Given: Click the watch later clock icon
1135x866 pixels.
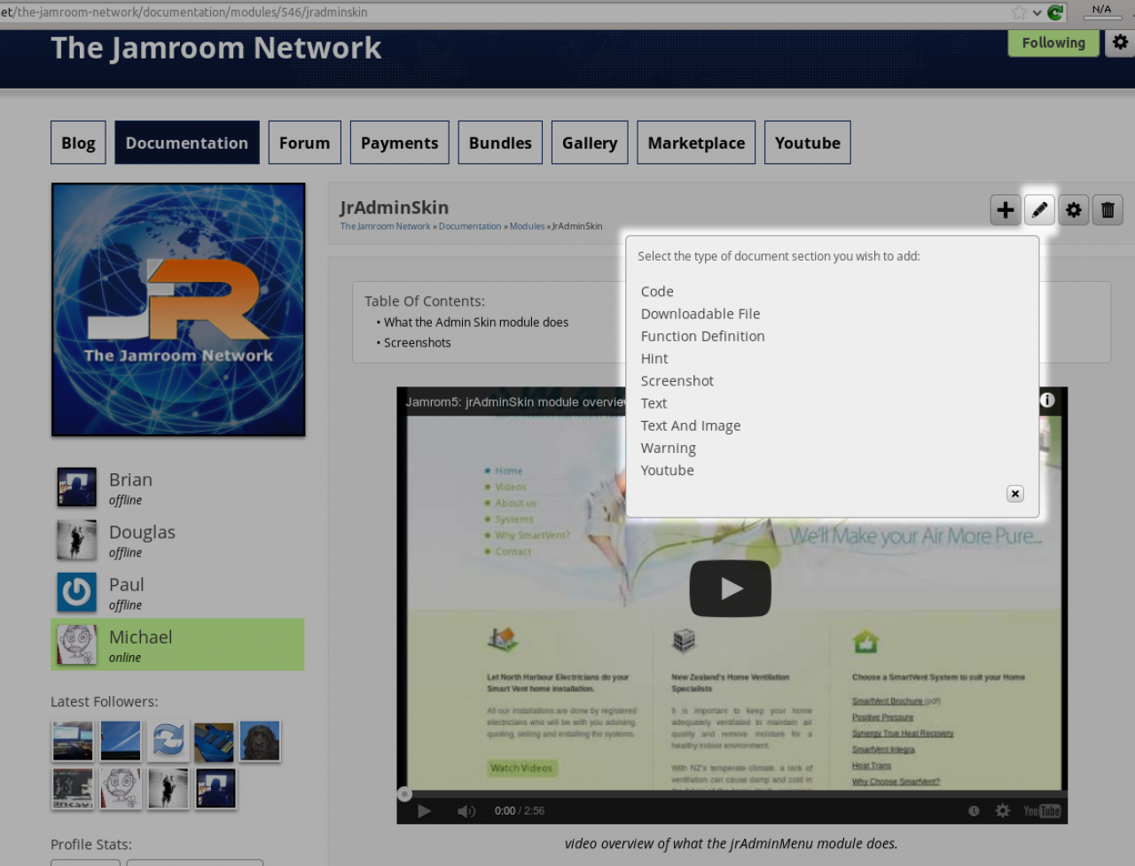Looking at the screenshot, I should click(x=974, y=811).
